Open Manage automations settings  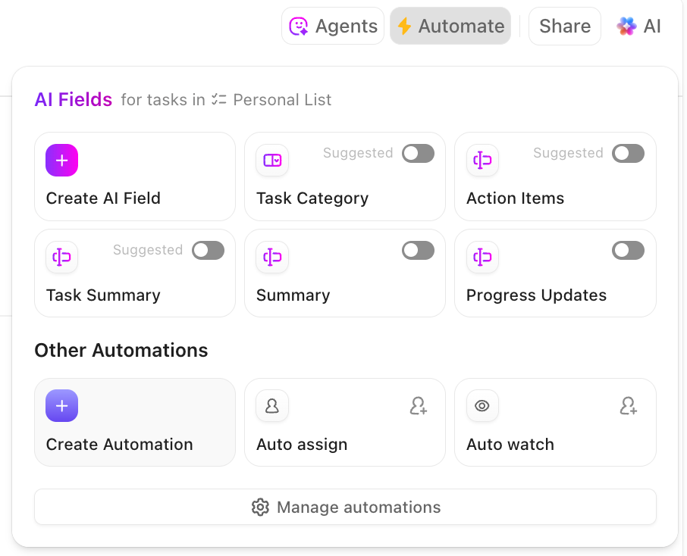pos(345,508)
